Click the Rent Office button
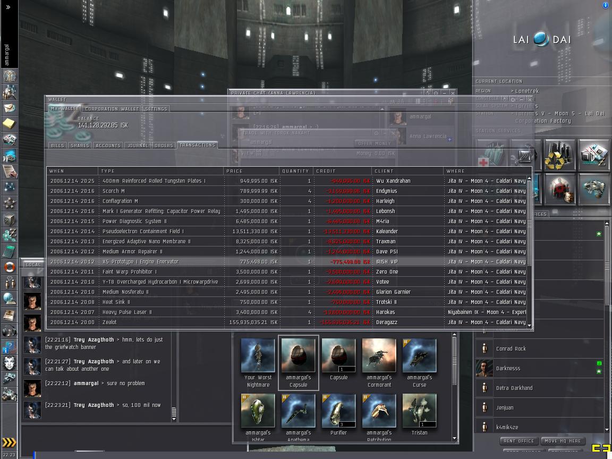612x459 pixels. tap(518, 441)
